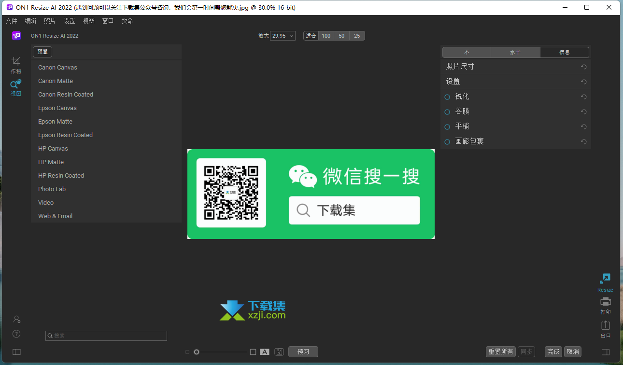Image resolution: width=623 pixels, height=365 pixels.
Task: Toggle the right panel visibility icon
Action: coord(606,352)
